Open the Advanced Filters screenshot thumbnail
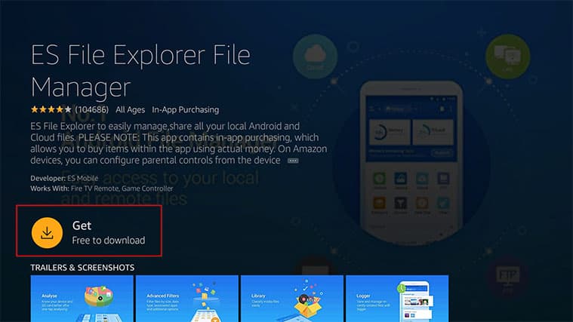The image size is (573, 322). pyautogui.click(x=184, y=298)
